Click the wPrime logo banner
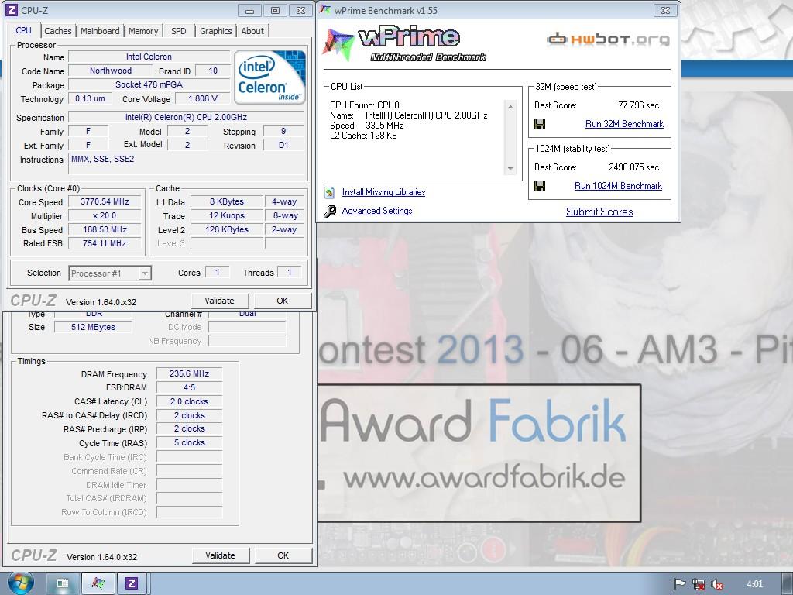The width and height of the screenshot is (793, 595). (x=404, y=44)
